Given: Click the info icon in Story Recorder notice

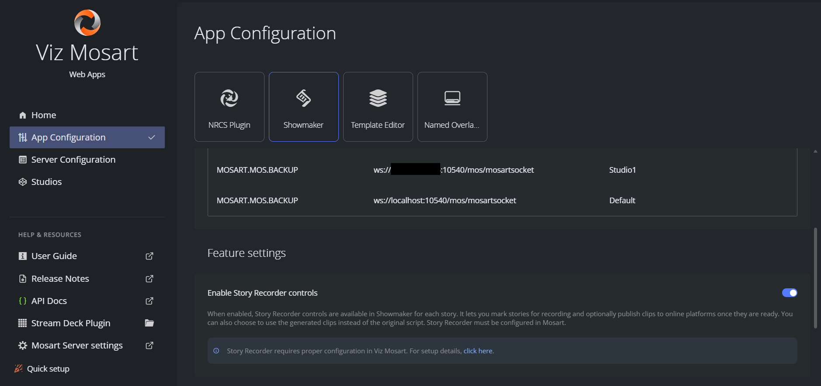Looking at the screenshot, I should pyautogui.click(x=216, y=351).
